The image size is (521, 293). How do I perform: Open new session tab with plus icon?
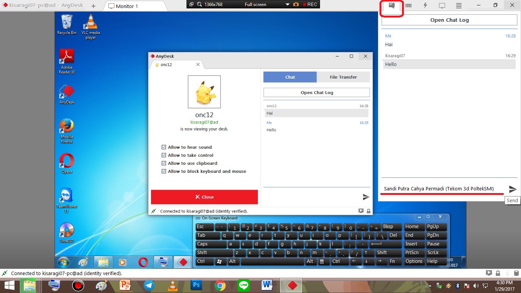point(93,6)
